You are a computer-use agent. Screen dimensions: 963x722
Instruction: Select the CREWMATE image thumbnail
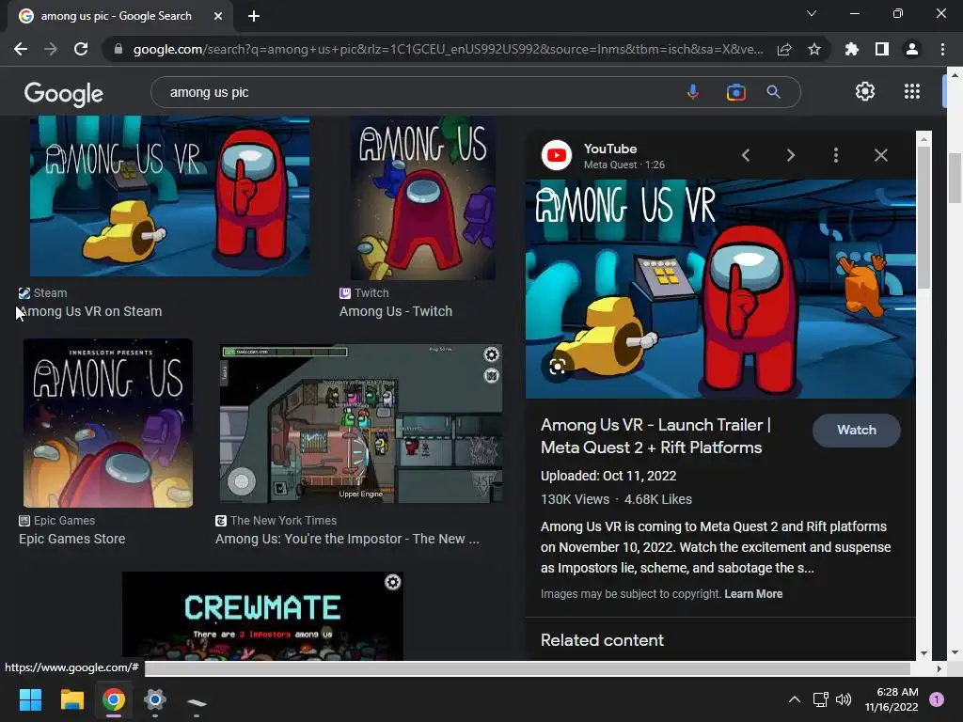[x=263, y=616]
